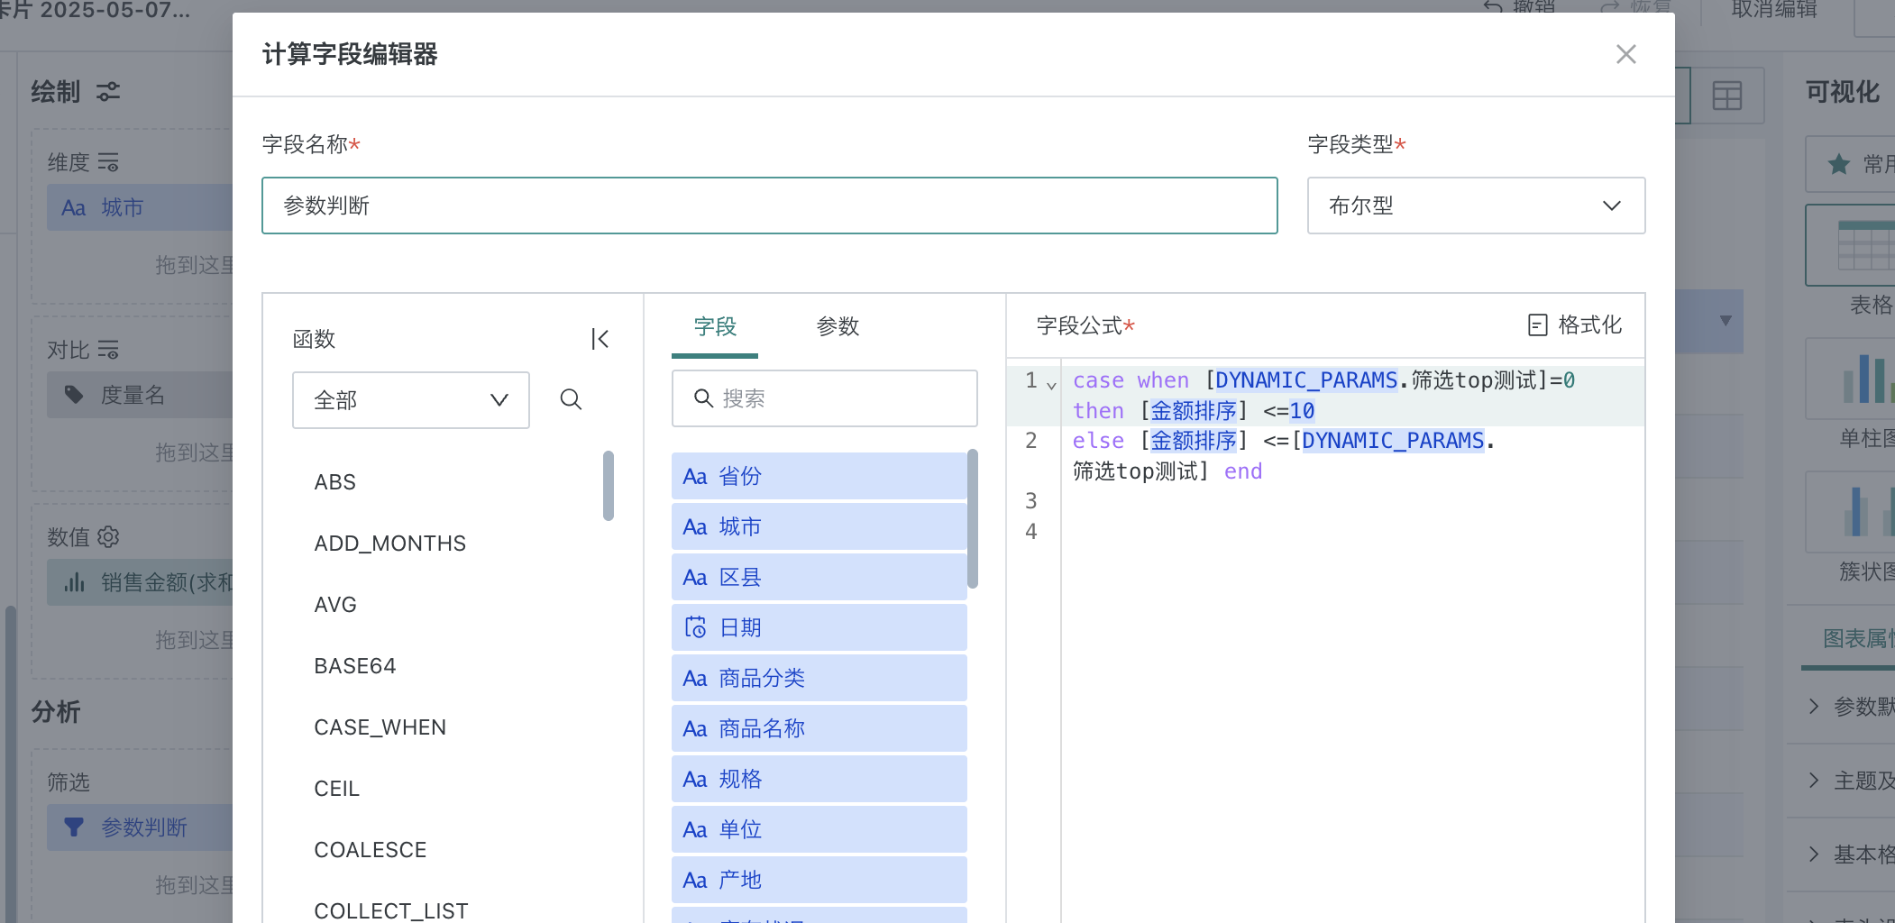Click the table view icon behind dialog
The image size is (1895, 923).
coord(1727,96)
